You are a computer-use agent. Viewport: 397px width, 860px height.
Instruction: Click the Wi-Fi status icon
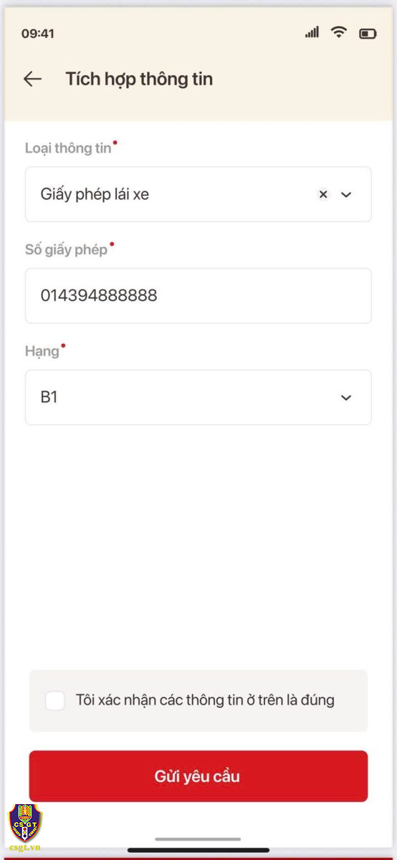[x=339, y=32]
